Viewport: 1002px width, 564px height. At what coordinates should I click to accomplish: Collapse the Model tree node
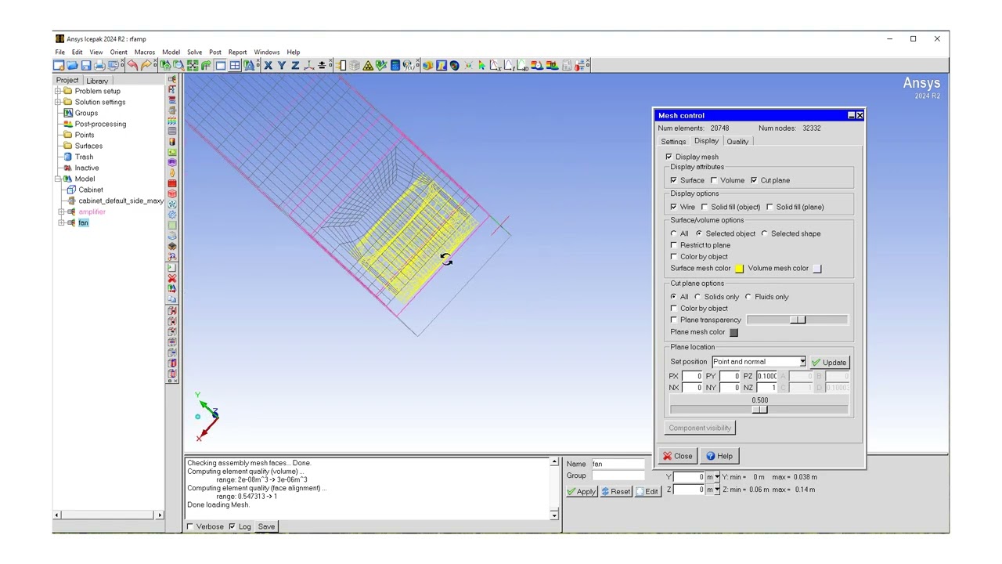tap(58, 179)
